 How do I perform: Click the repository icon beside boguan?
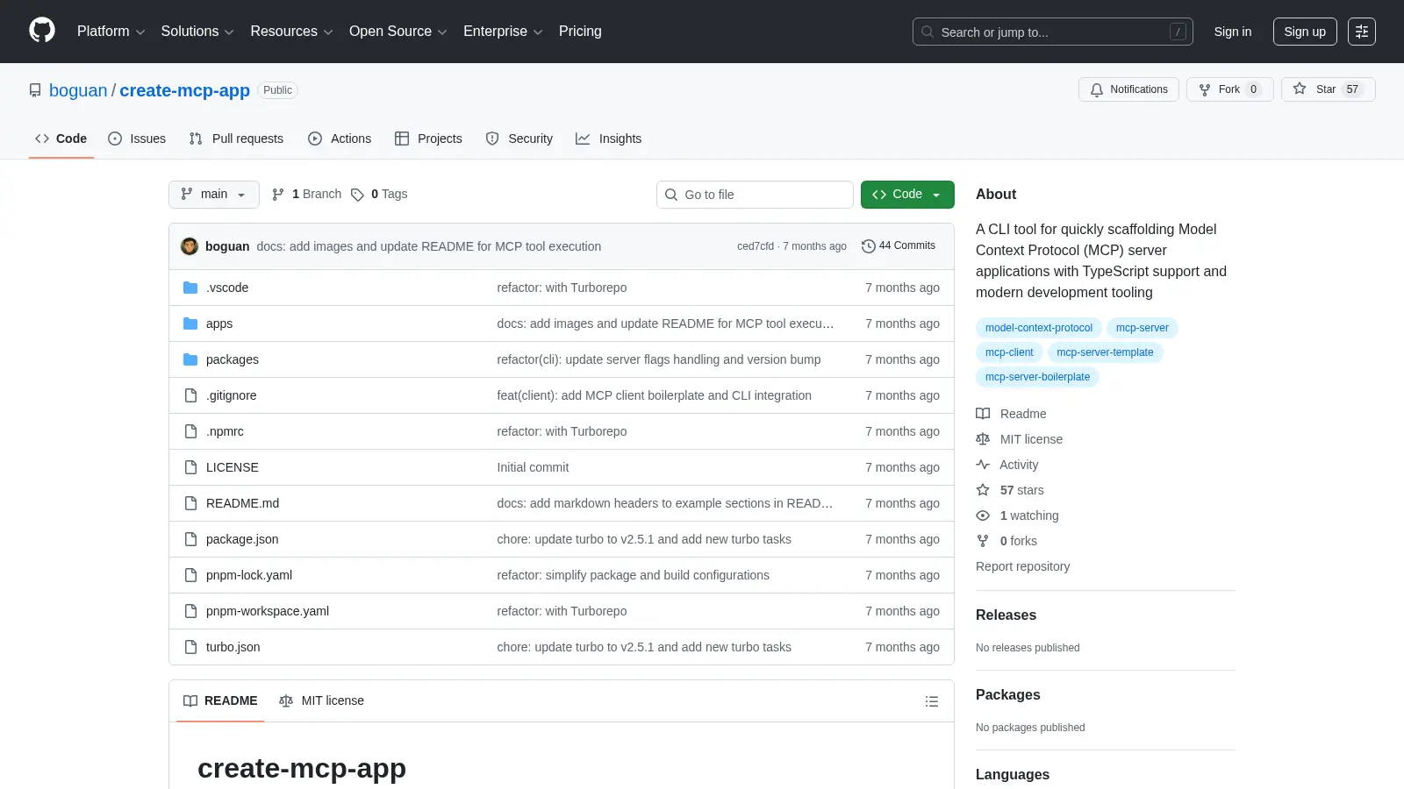[x=35, y=90]
